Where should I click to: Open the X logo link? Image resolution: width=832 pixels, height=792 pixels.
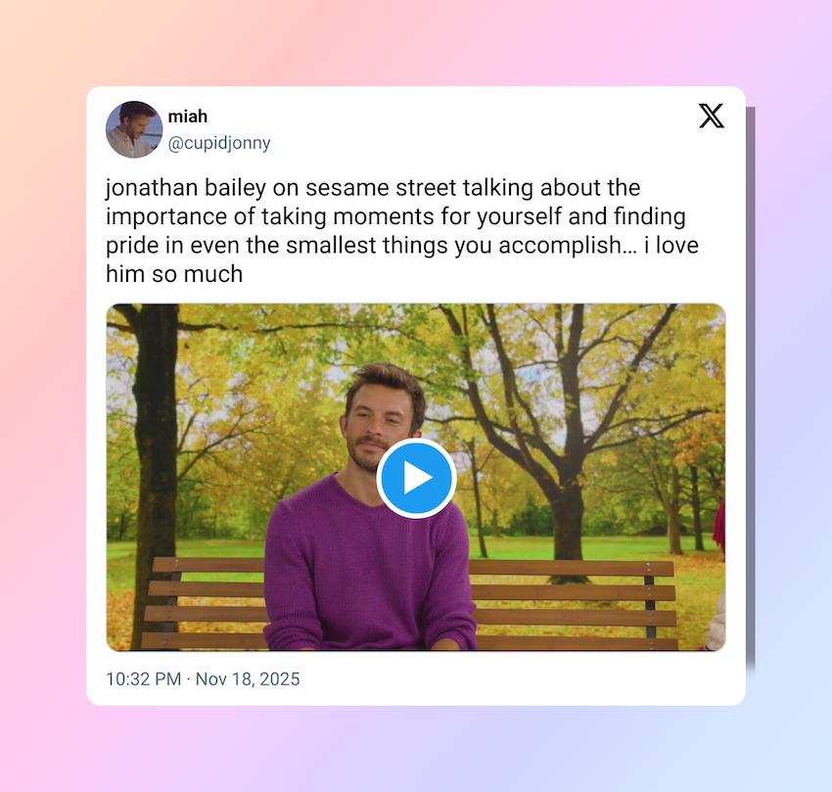pos(711,116)
